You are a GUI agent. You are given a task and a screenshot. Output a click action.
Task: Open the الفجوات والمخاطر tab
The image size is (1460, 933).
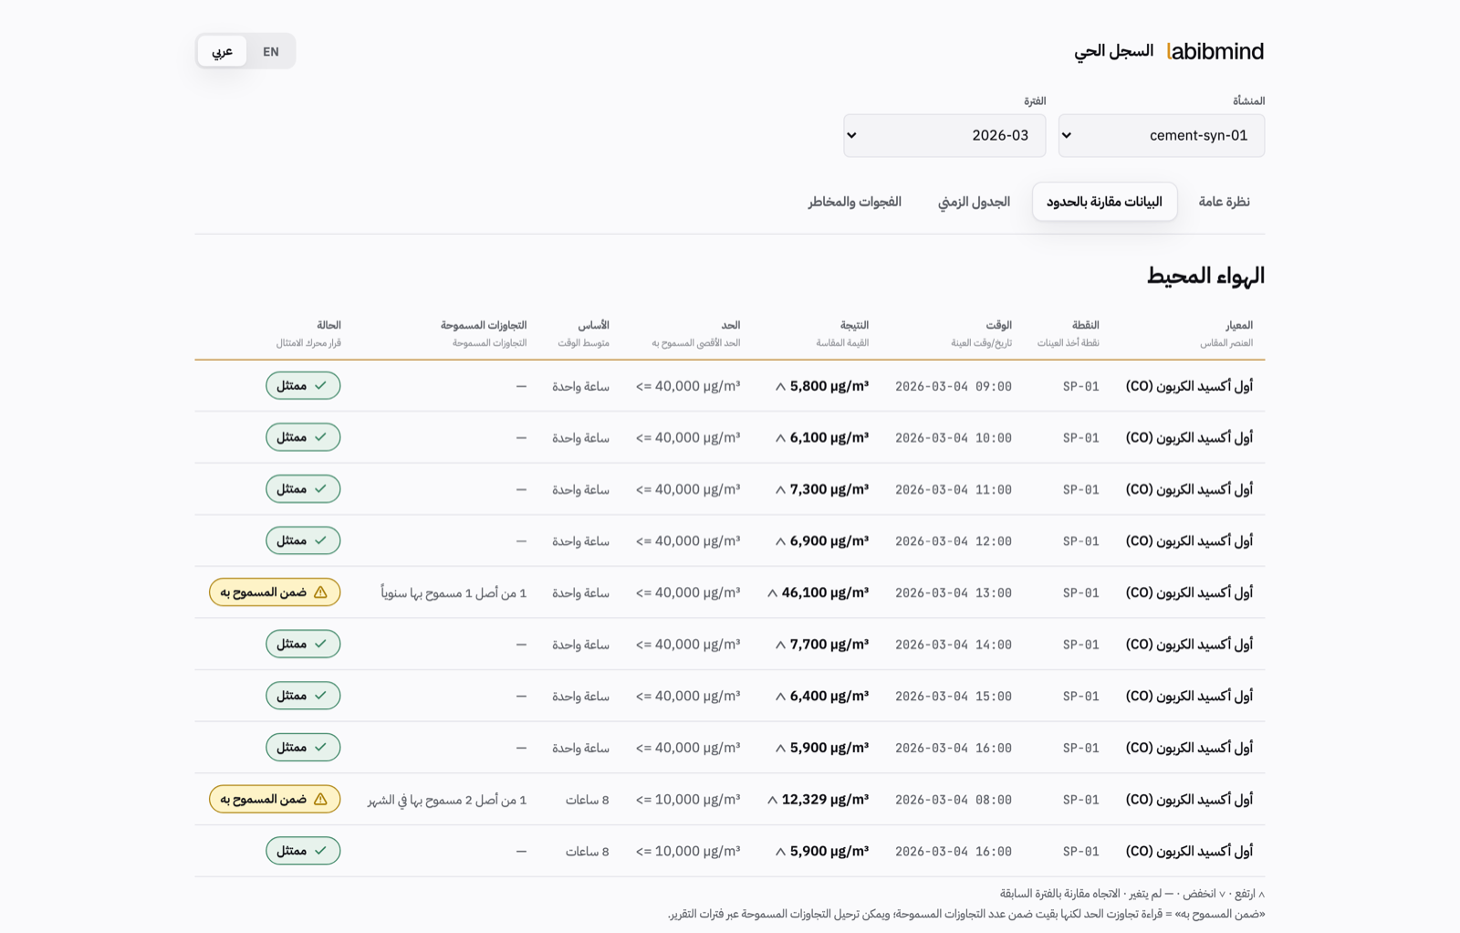(854, 202)
